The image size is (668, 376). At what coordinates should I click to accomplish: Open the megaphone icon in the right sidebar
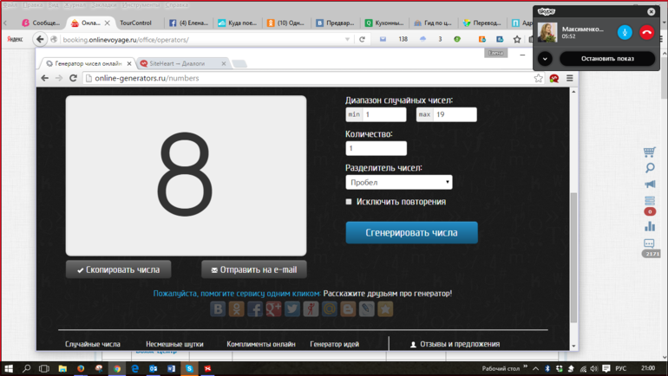coord(650,184)
